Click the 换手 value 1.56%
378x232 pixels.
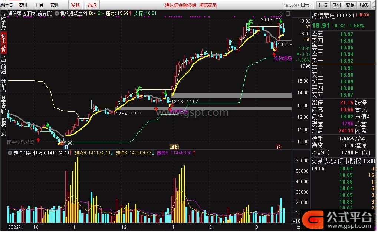pyautogui.click(x=346, y=138)
